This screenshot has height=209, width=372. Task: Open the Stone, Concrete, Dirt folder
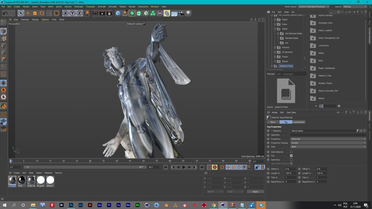tap(328, 91)
